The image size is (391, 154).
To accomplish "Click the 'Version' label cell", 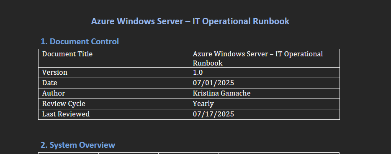I will click(x=114, y=73).
